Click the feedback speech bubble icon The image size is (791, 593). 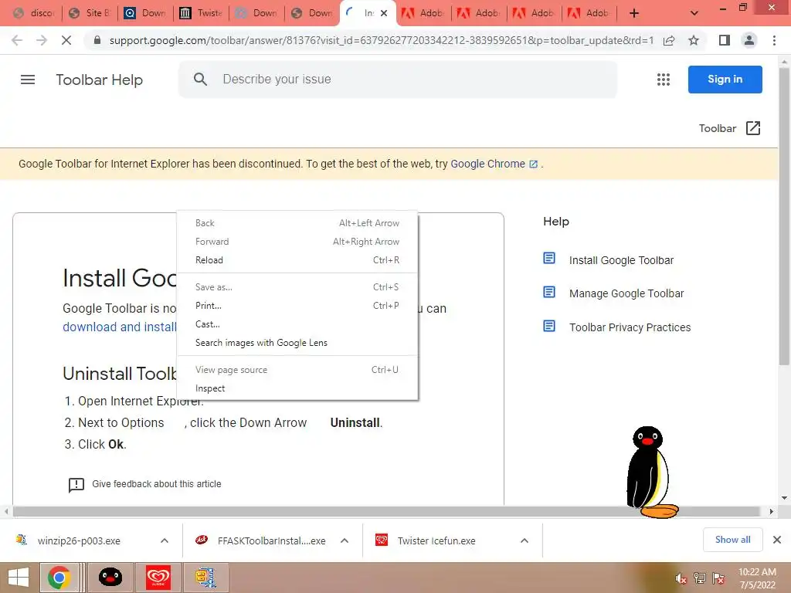pyautogui.click(x=76, y=485)
